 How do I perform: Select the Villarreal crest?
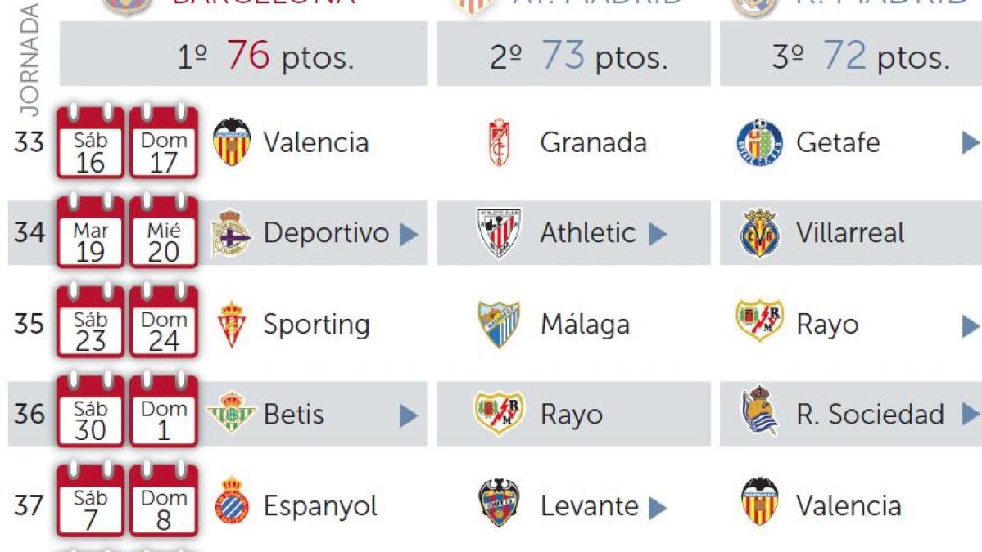[x=759, y=233]
